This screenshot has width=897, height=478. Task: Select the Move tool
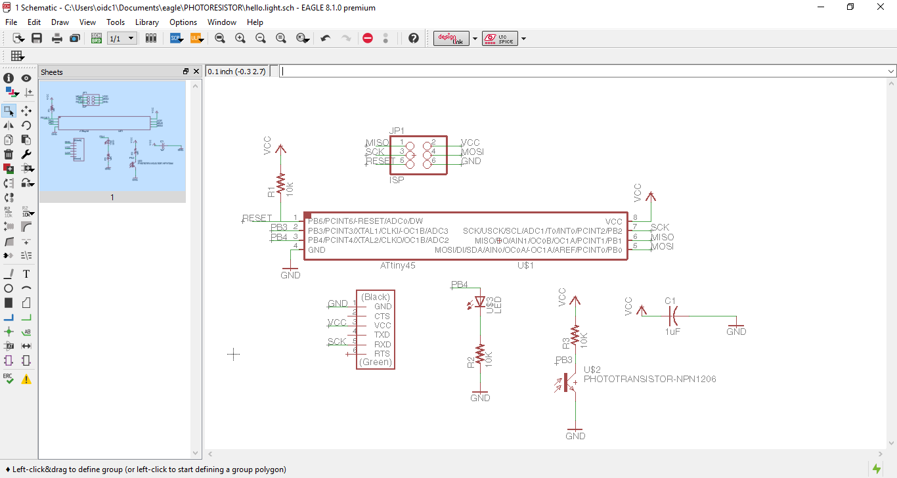pyautogui.click(x=26, y=111)
